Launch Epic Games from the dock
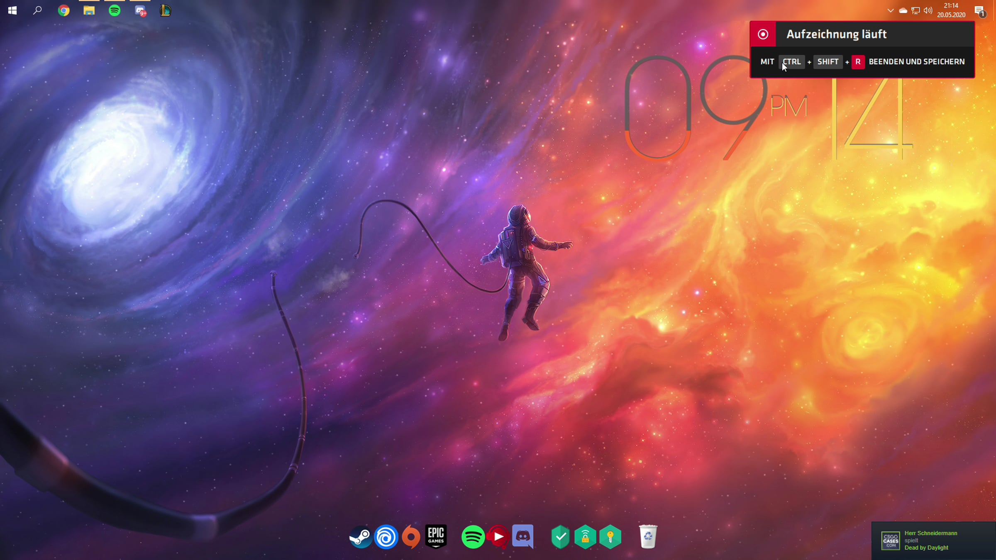This screenshot has width=996, height=560. pos(436,536)
